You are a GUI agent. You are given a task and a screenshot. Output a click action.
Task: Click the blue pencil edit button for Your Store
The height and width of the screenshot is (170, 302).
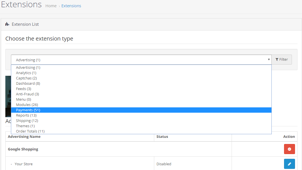click(x=289, y=164)
